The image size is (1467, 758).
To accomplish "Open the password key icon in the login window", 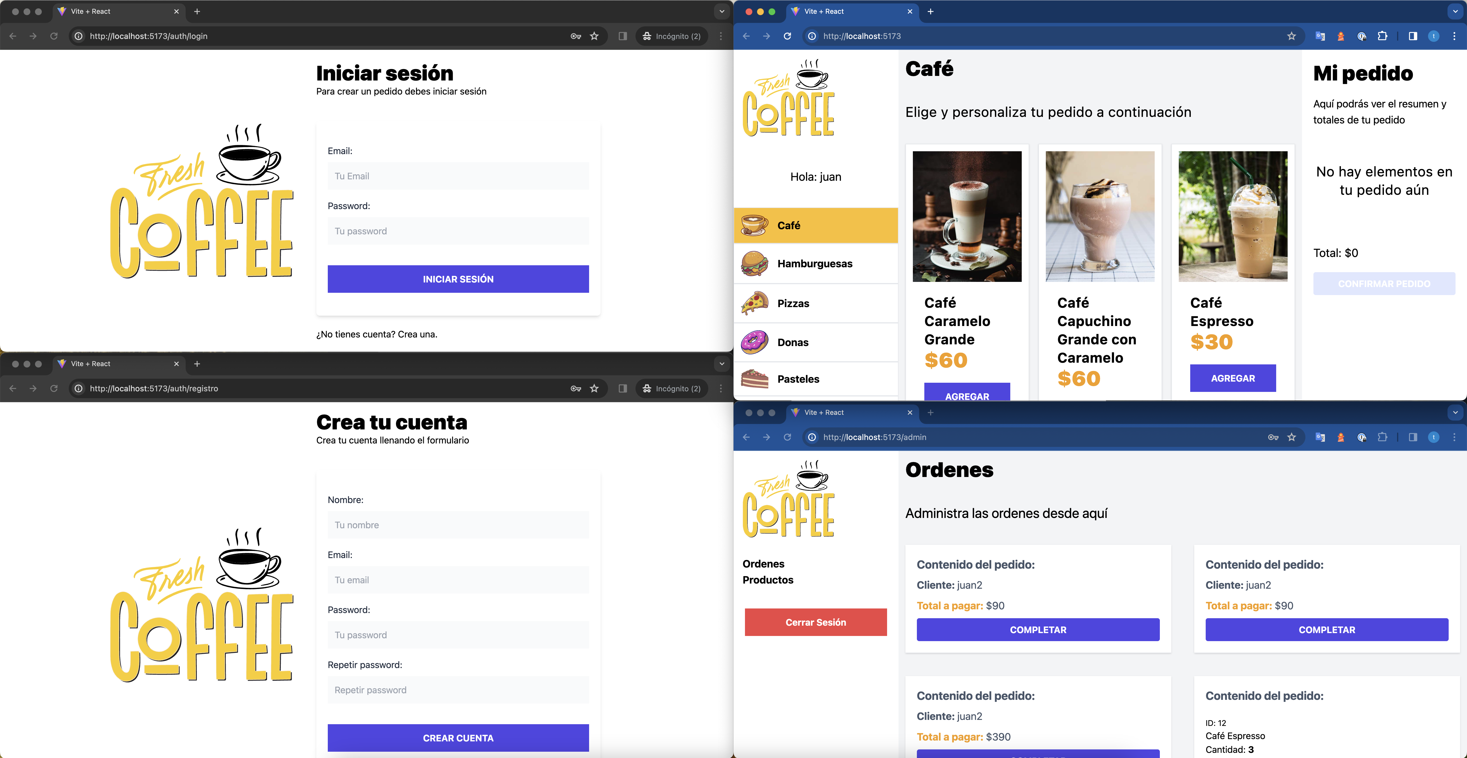I will [576, 36].
